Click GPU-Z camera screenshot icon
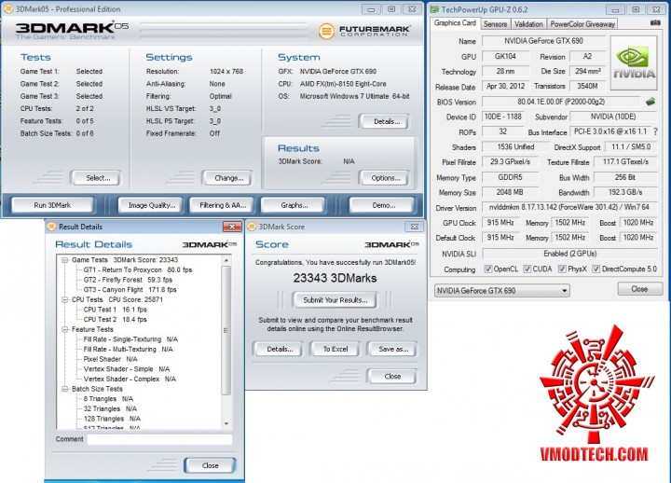671x483 pixels. tap(655, 22)
